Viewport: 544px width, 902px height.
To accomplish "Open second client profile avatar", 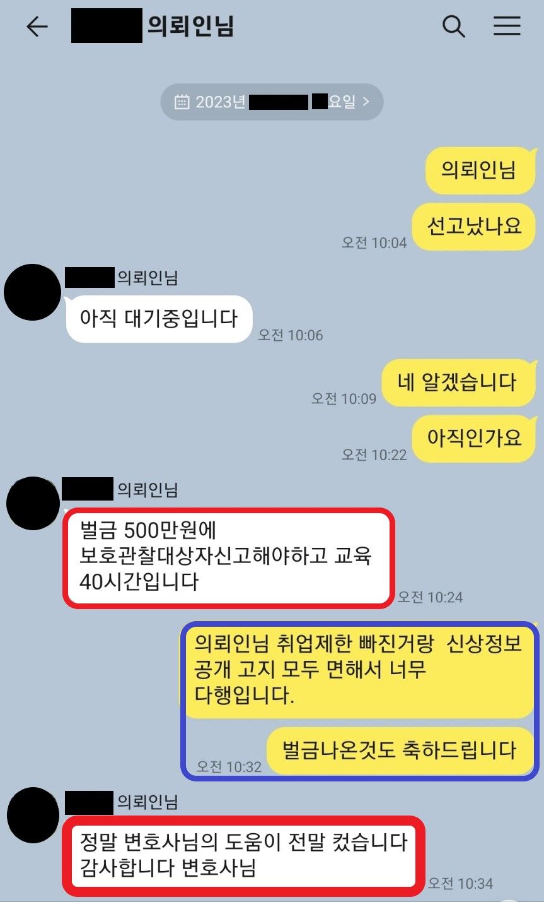I will [x=33, y=503].
